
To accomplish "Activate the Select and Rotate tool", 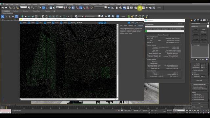I will pos(47,8).
